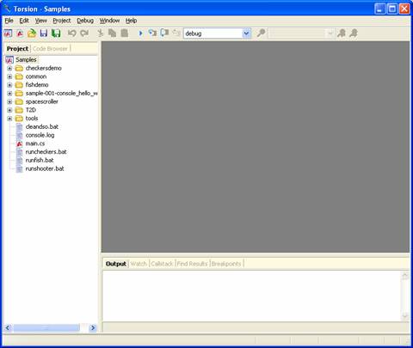Start debugging with the blue play arrow
Screen dimensions: 413x348
pos(140,34)
